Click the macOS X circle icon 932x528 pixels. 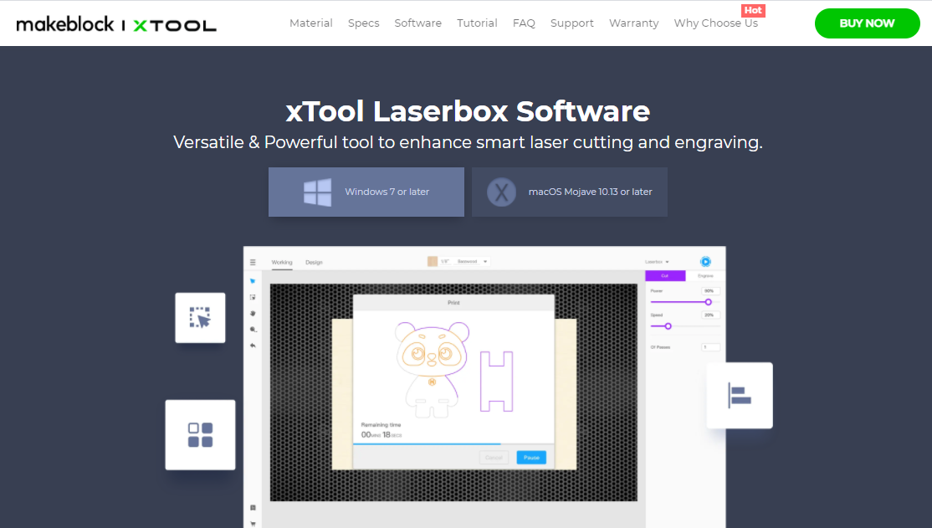(502, 192)
